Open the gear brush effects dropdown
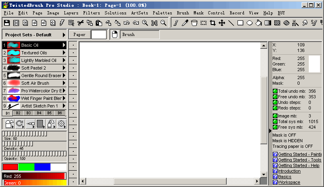 click(61, 124)
